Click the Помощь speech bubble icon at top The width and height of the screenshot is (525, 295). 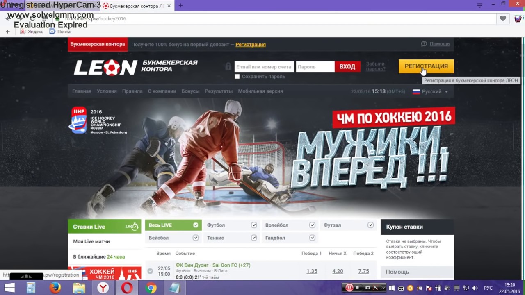424,44
